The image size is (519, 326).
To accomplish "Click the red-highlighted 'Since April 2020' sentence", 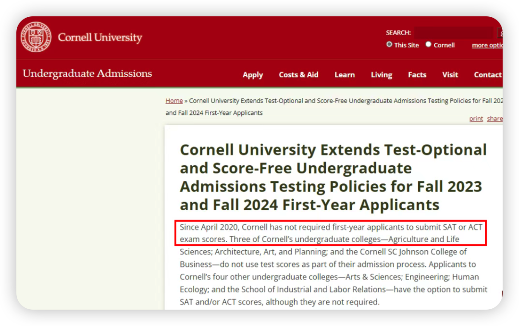I will [x=331, y=233].
